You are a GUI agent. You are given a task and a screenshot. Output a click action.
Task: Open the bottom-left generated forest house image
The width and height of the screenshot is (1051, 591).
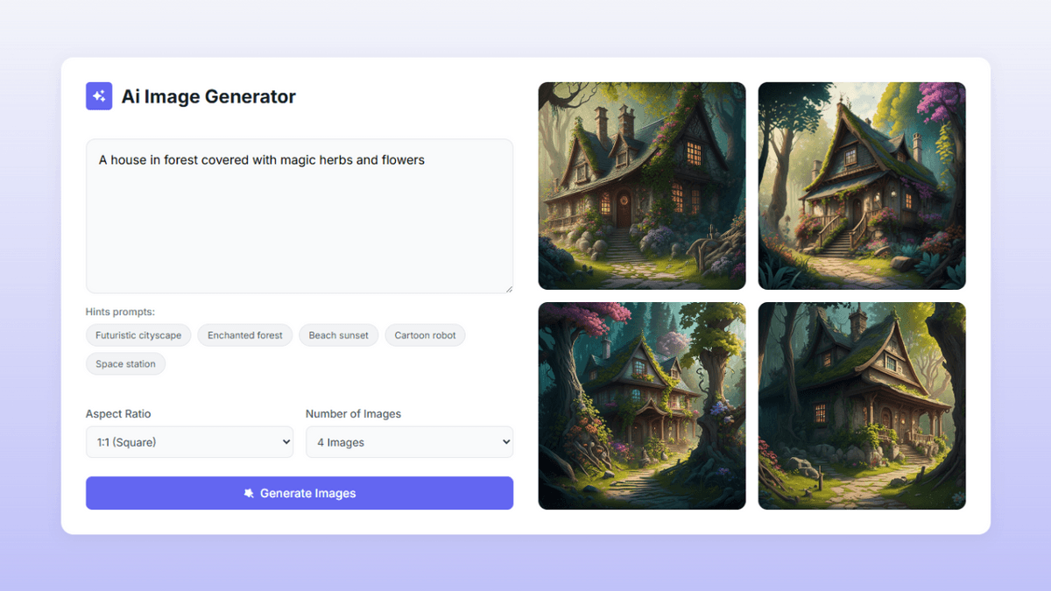(642, 406)
